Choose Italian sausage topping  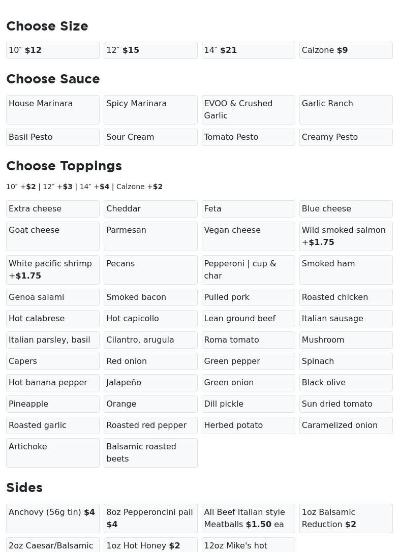(x=346, y=319)
